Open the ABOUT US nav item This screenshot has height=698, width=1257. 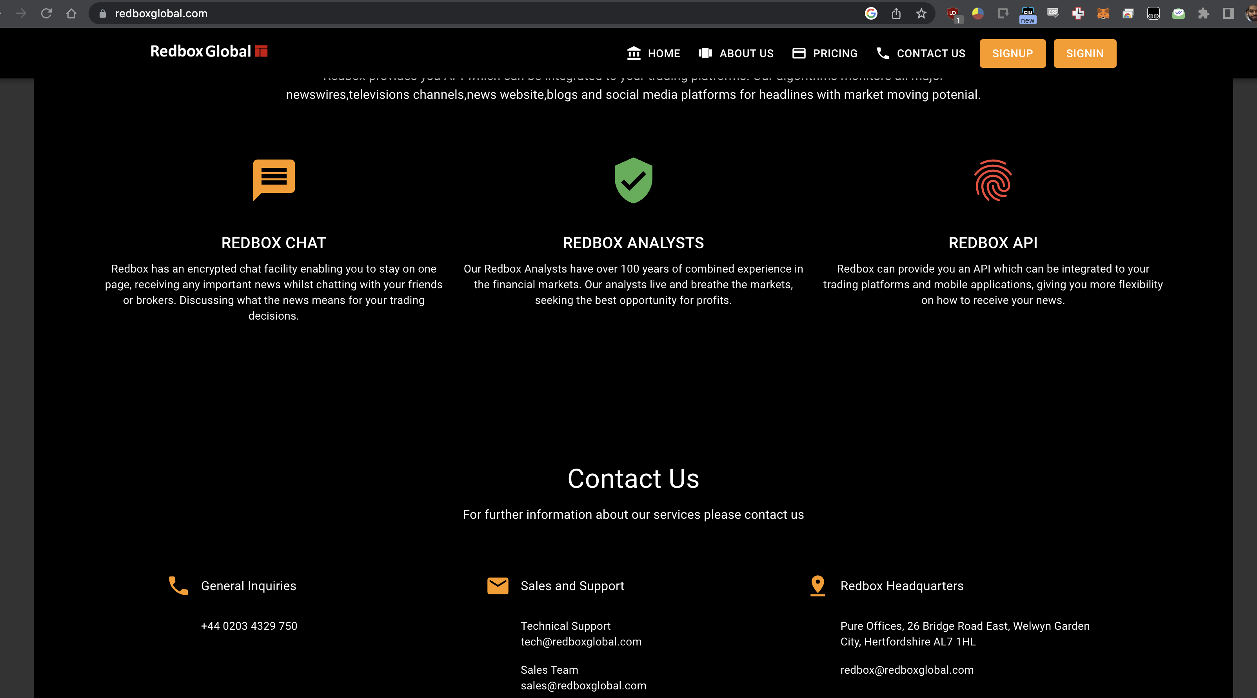tap(736, 53)
